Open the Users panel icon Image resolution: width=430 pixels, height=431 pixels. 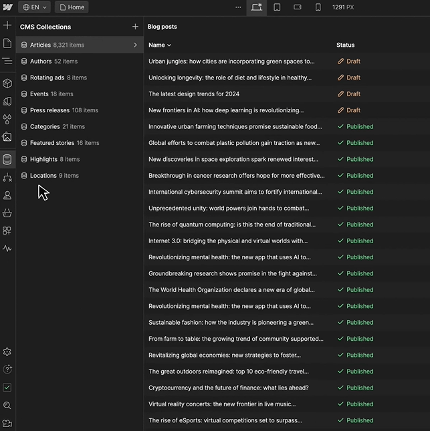click(7, 195)
